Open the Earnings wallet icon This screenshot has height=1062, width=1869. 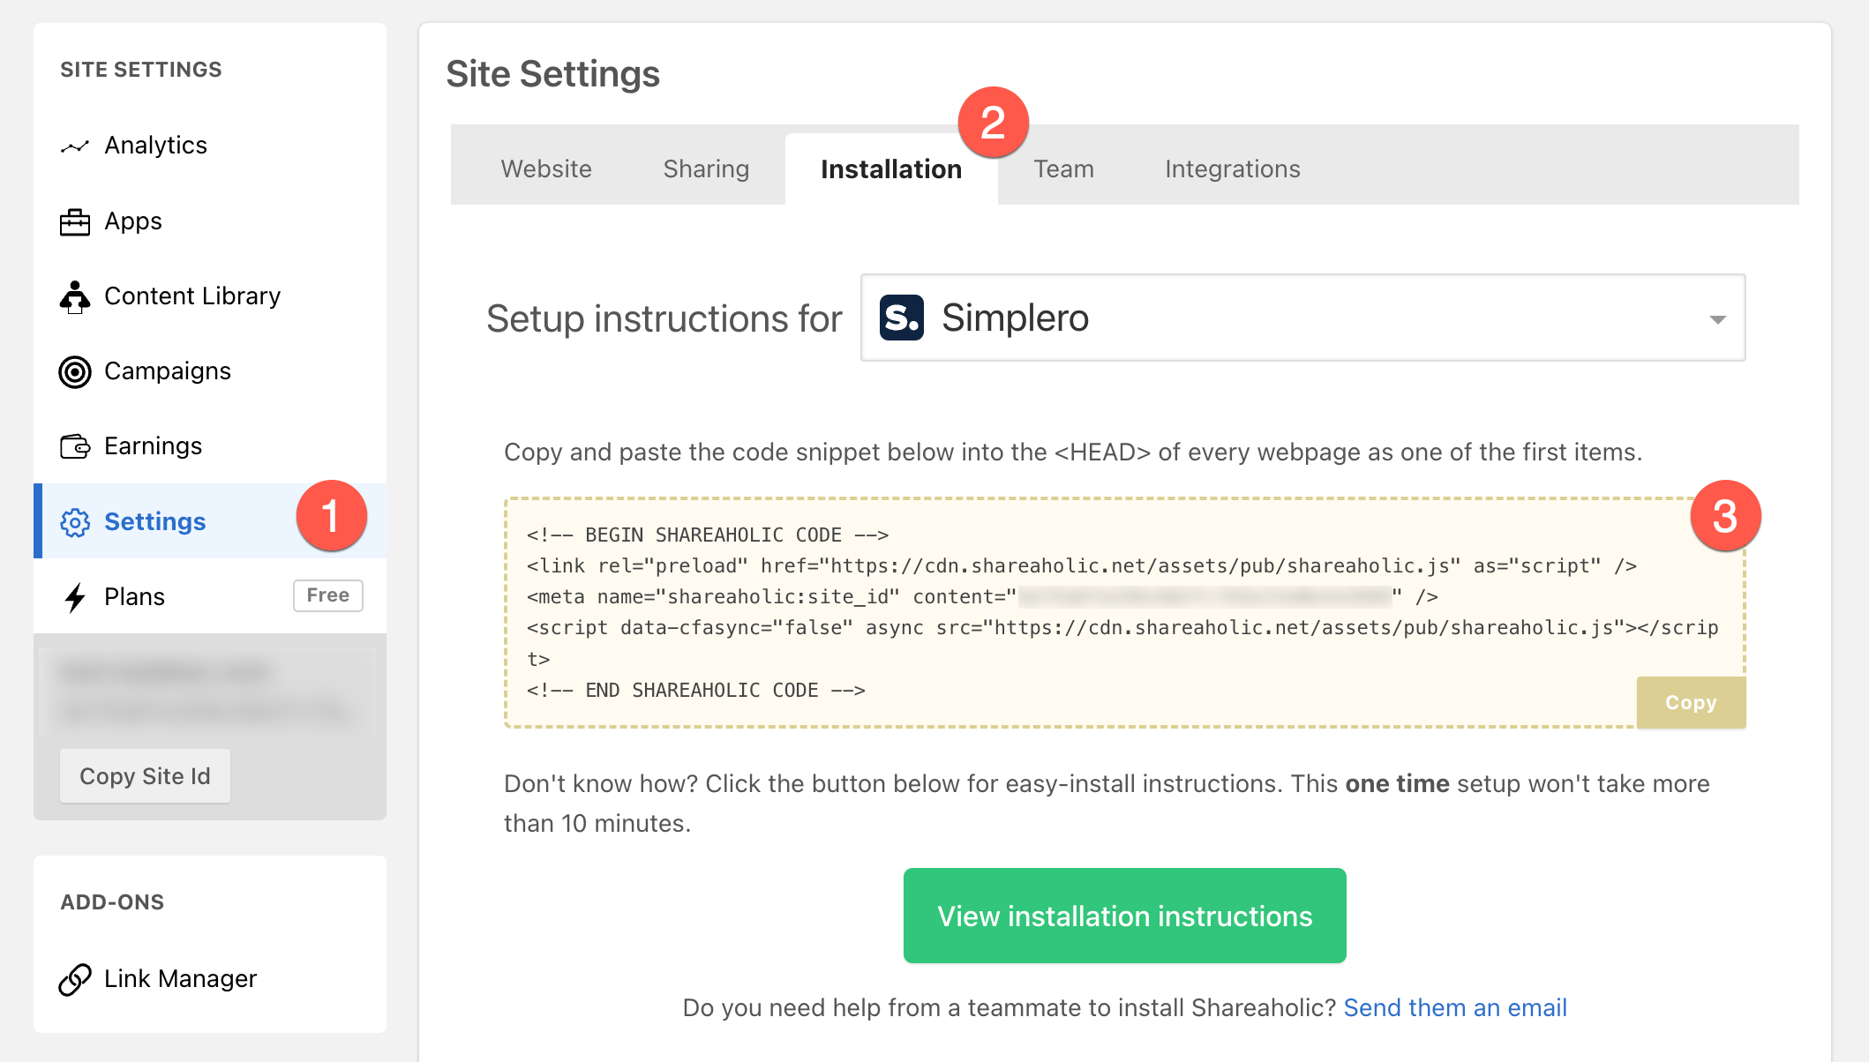(75, 445)
